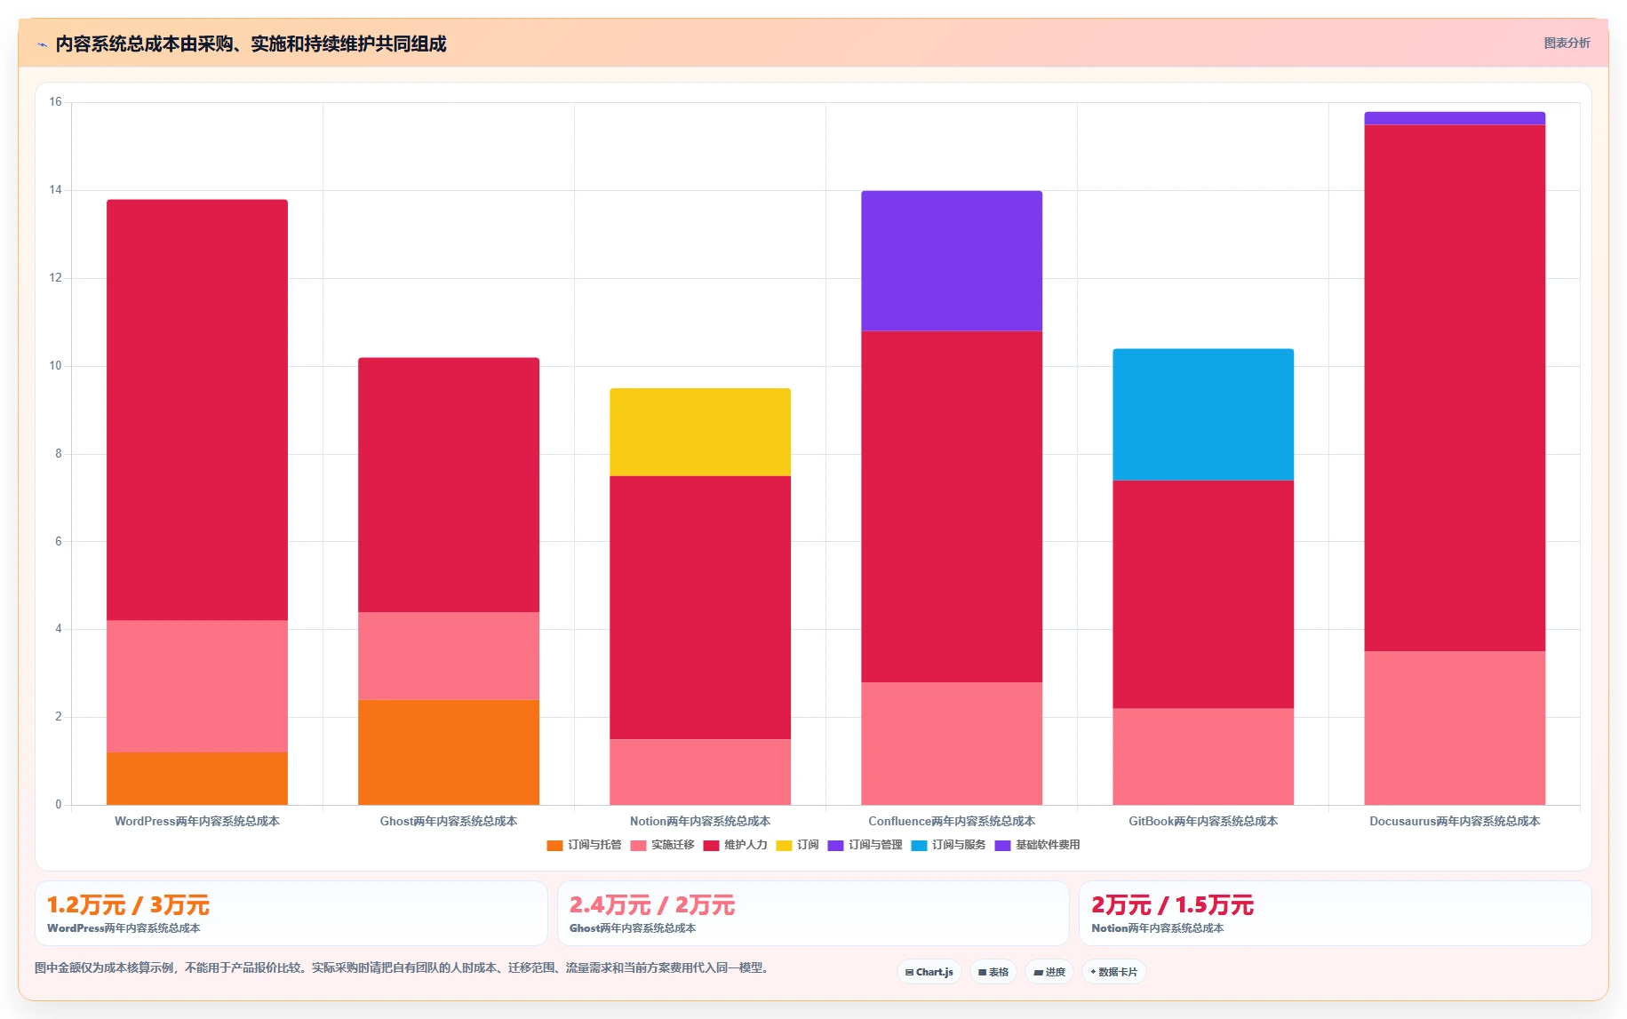Screen dimensions: 1627x1019
Task: Click the GitBook两年内容系统总成本 axis label
Action: click(1203, 821)
